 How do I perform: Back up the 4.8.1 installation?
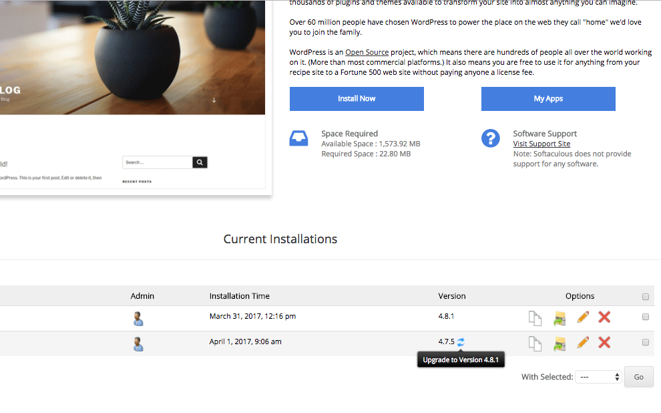(x=560, y=318)
